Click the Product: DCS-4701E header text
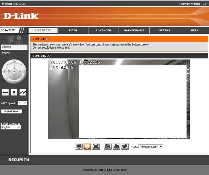 (x=14, y=4)
